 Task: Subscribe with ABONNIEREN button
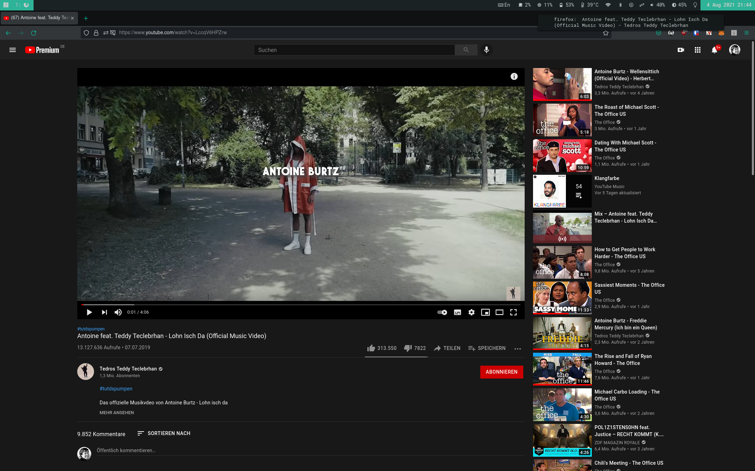502,372
